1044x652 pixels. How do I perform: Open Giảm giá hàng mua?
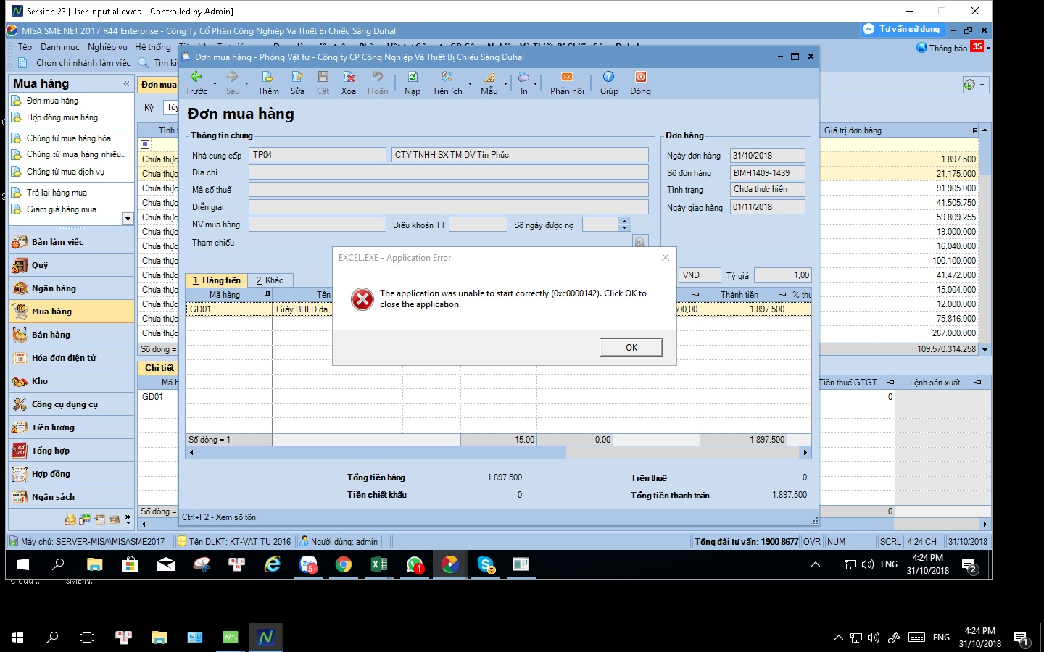pyautogui.click(x=61, y=209)
